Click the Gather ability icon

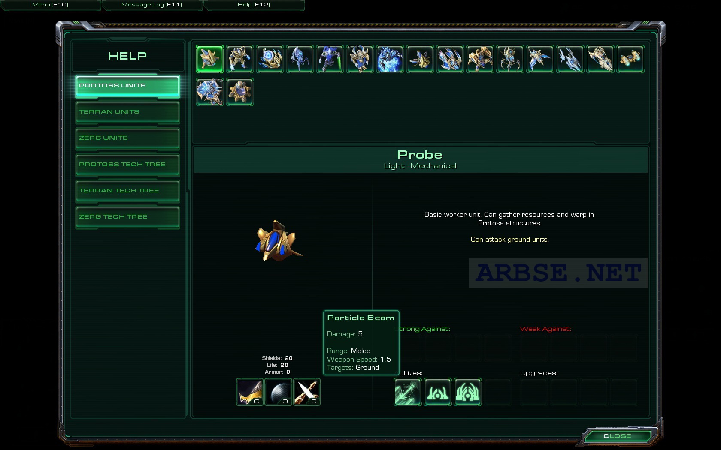[x=408, y=392]
